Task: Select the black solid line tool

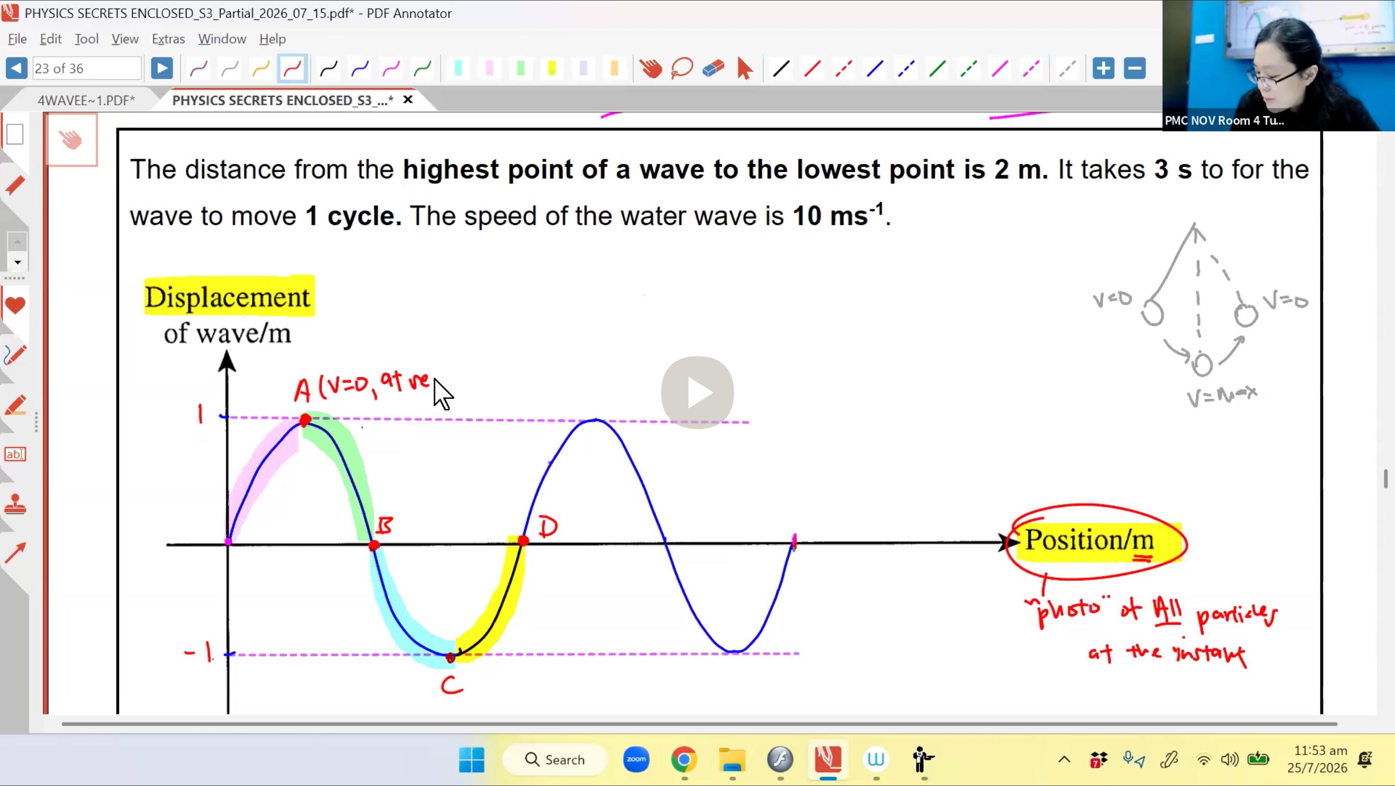Action: point(781,69)
